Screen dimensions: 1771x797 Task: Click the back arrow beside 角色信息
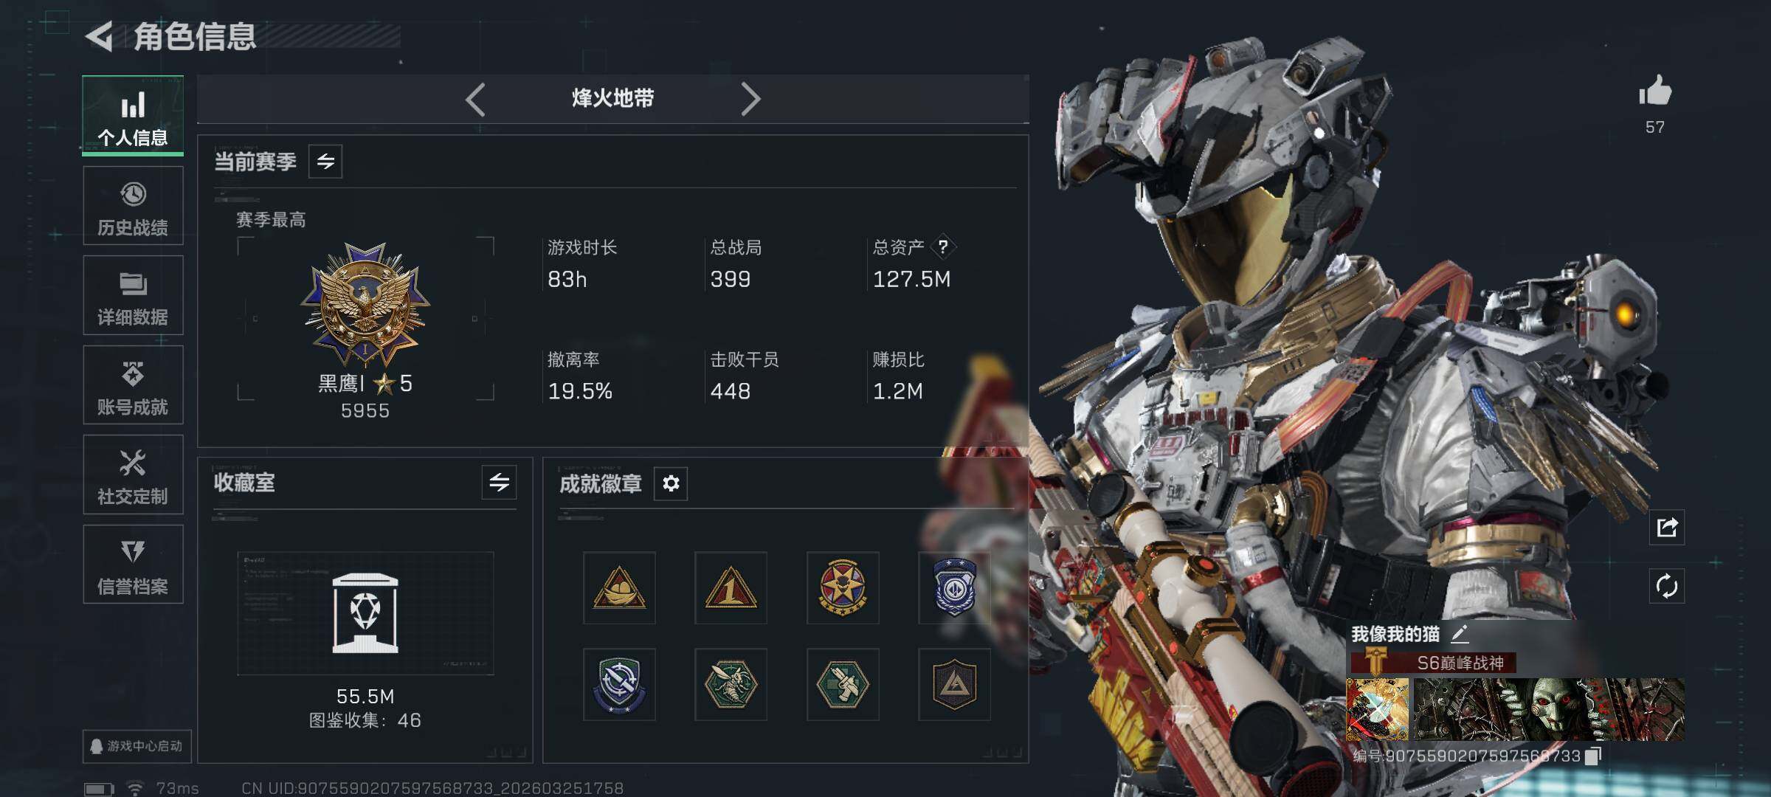point(100,36)
